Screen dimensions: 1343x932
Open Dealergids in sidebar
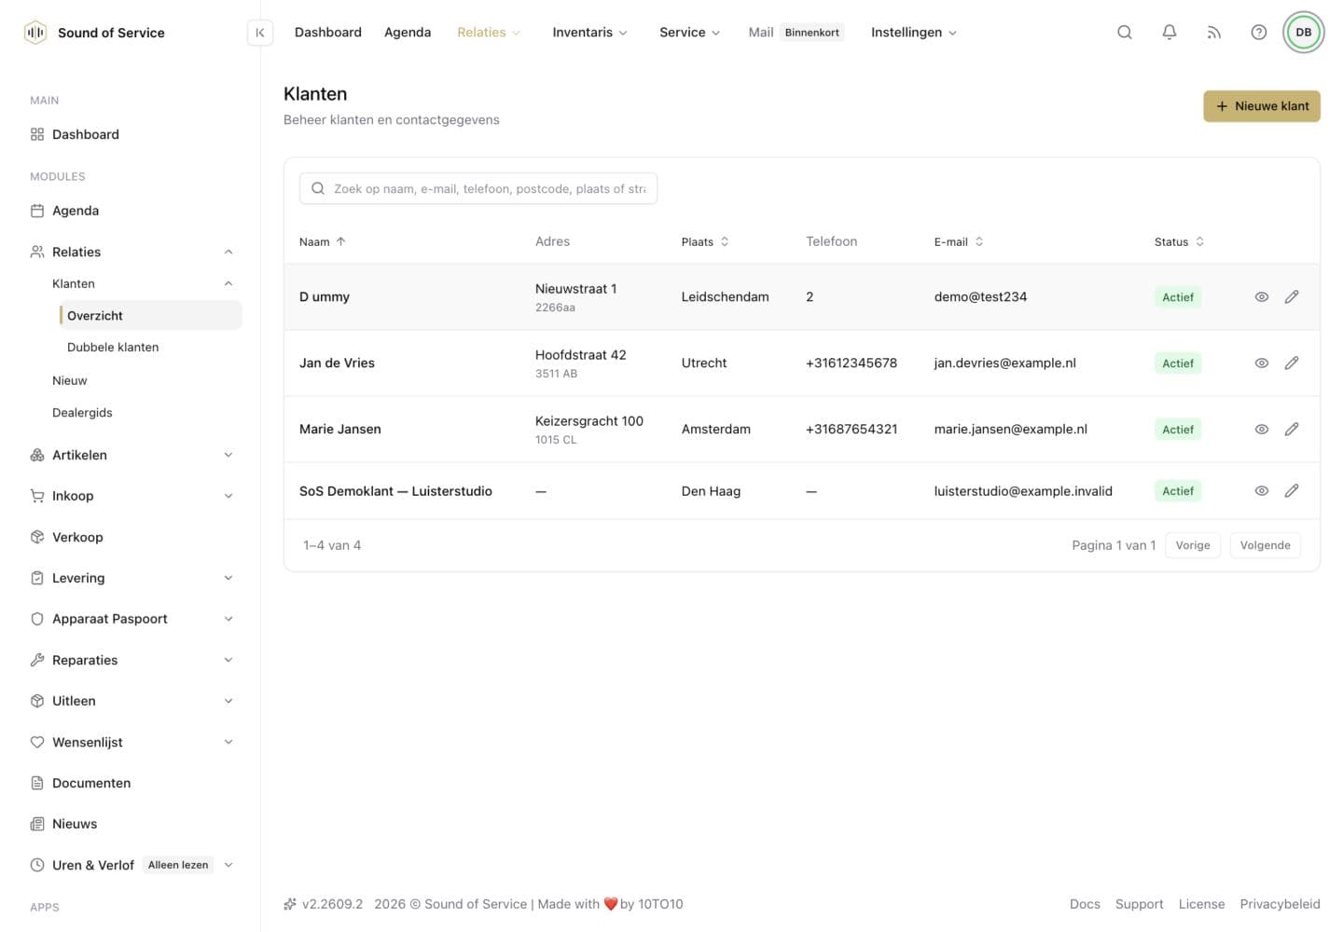pyautogui.click(x=82, y=412)
